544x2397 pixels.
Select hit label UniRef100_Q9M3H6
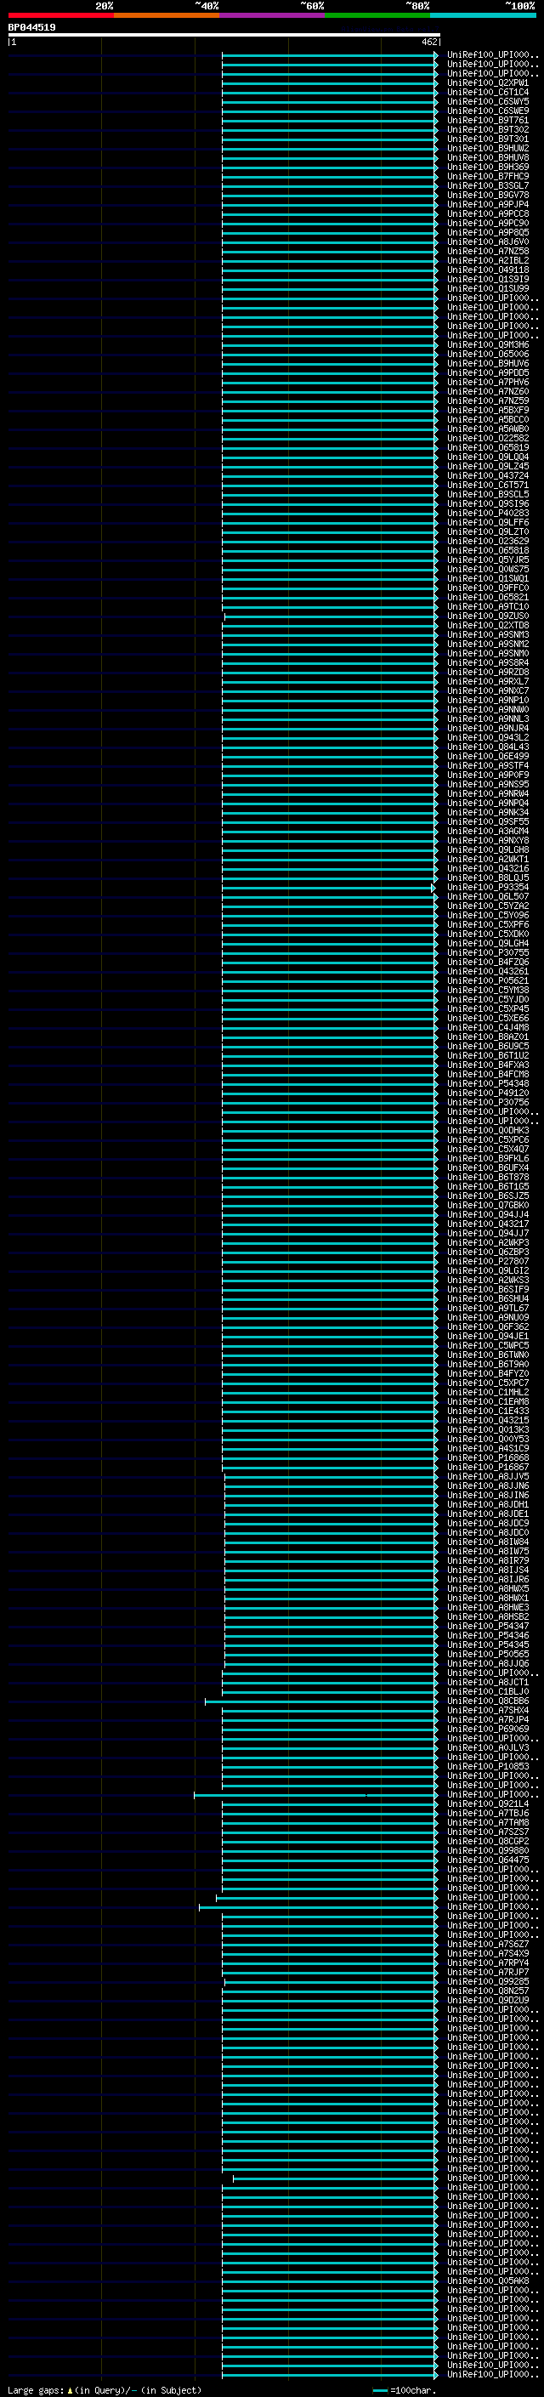[487, 344]
